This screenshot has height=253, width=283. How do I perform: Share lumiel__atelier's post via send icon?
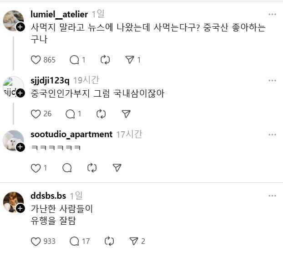click(130, 60)
